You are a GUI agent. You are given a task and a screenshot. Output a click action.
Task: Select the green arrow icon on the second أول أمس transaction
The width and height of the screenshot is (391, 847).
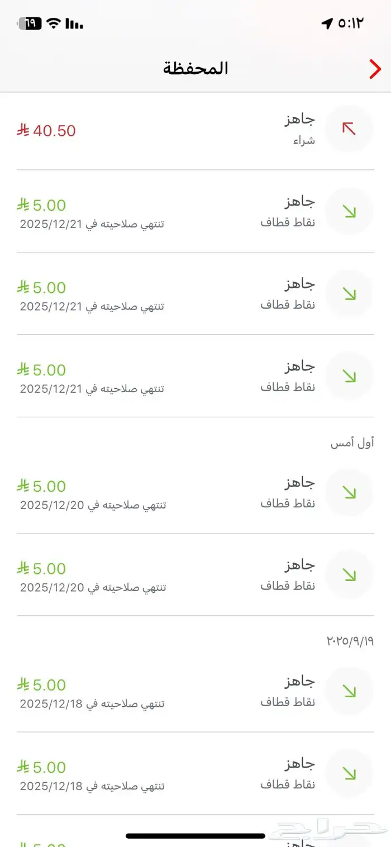349,574
